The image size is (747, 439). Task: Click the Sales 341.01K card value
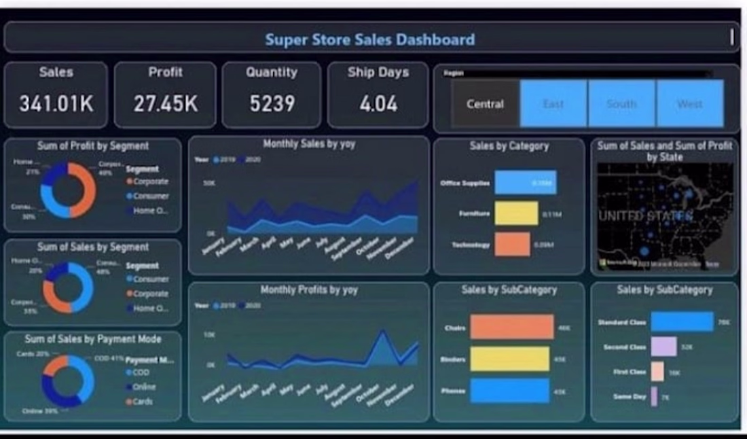click(56, 103)
